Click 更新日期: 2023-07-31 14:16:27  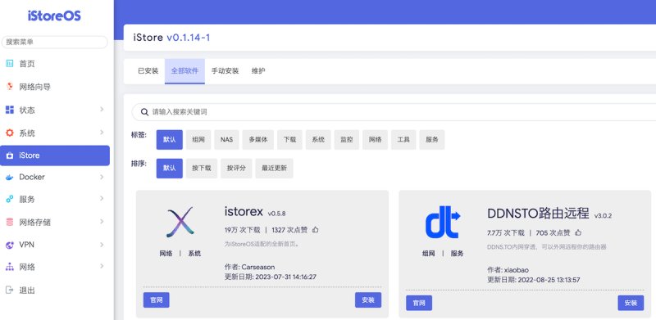[x=271, y=277]
